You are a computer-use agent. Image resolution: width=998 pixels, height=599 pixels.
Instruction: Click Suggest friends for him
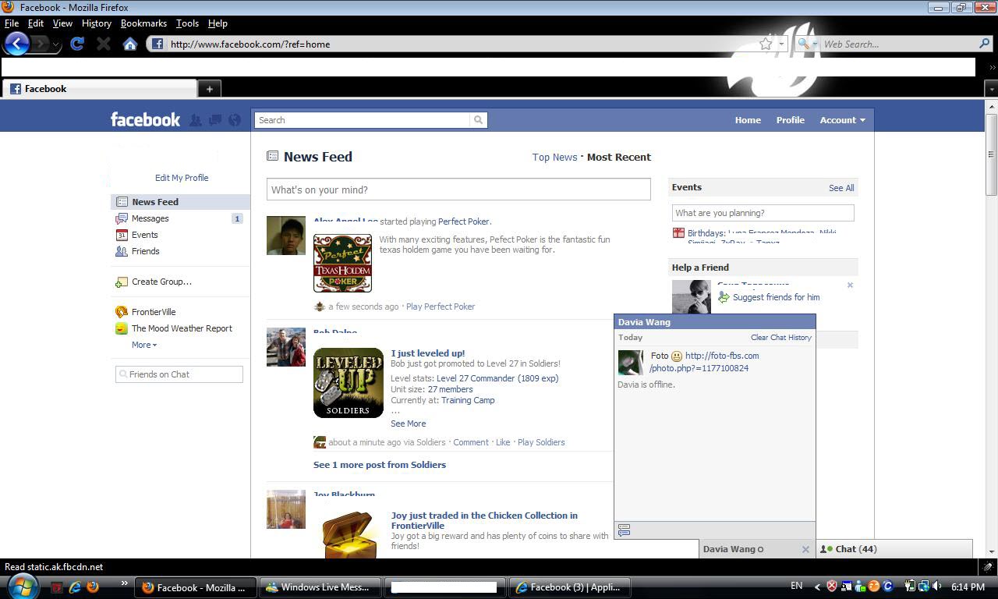point(776,297)
